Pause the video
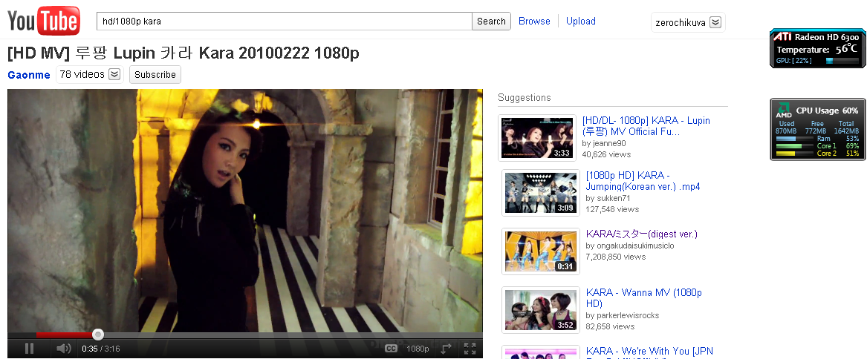 29,349
